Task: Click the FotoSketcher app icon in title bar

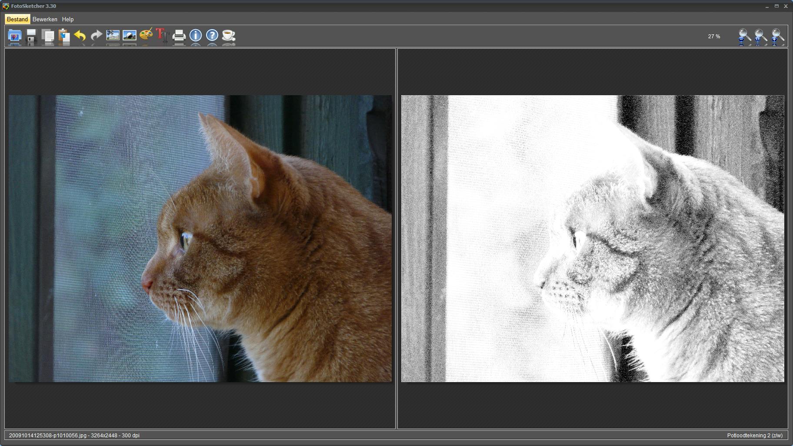Action: (x=6, y=6)
